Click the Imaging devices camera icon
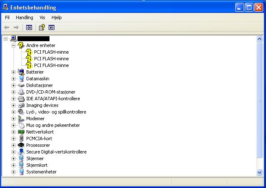Image resolution: width=266 pixels, height=188 pixels. point(21,105)
